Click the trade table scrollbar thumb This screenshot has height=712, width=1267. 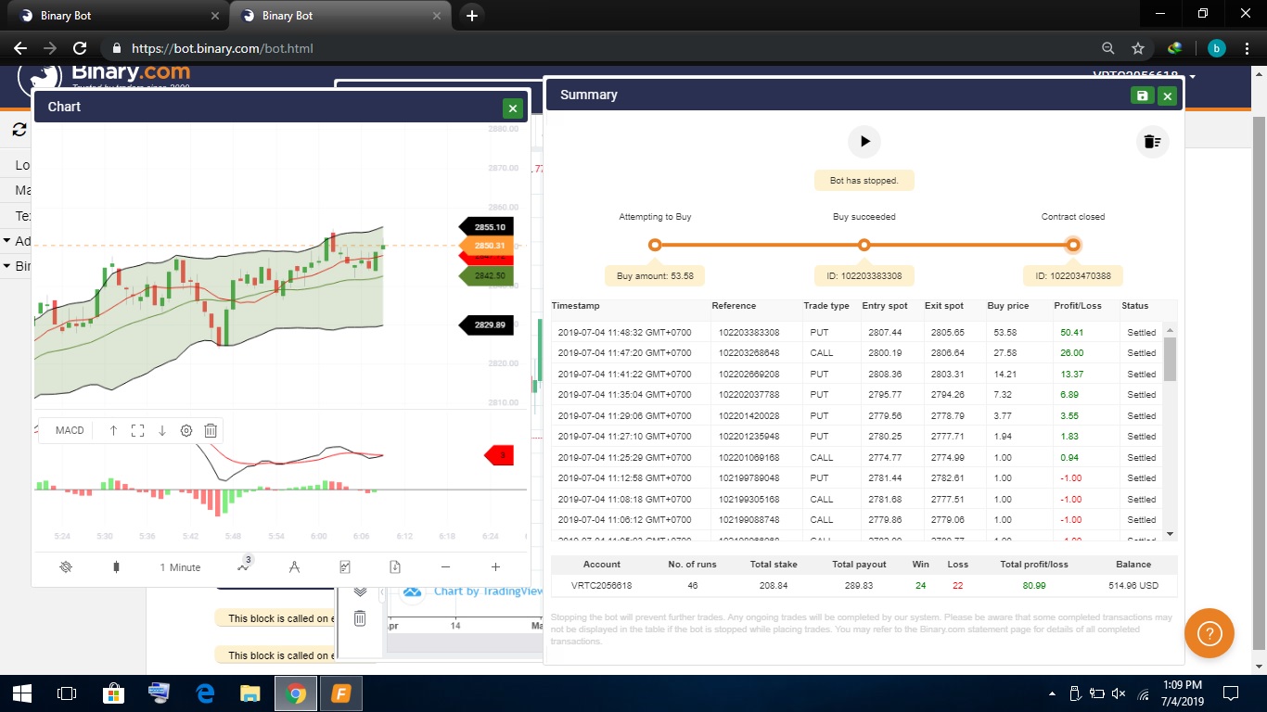tap(1170, 359)
